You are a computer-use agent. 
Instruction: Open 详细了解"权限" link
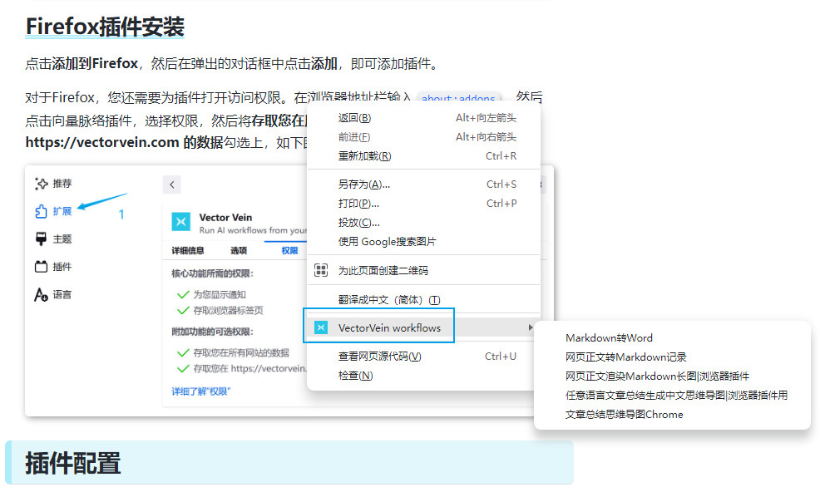coord(200,391)
